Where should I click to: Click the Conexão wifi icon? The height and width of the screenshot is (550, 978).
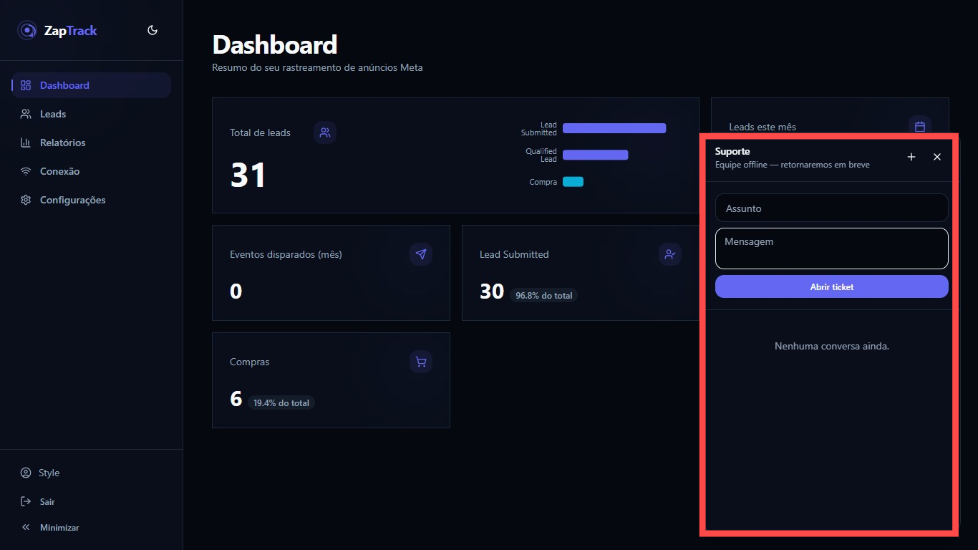(26, 171)
